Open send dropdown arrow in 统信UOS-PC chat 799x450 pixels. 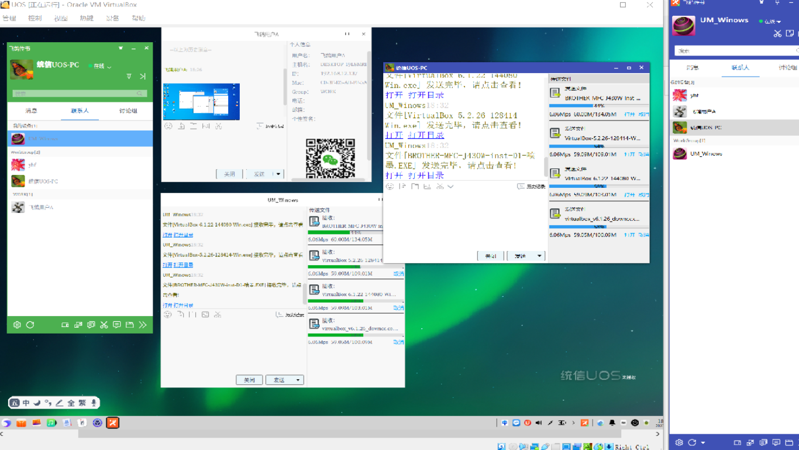[x=540, y=256]
